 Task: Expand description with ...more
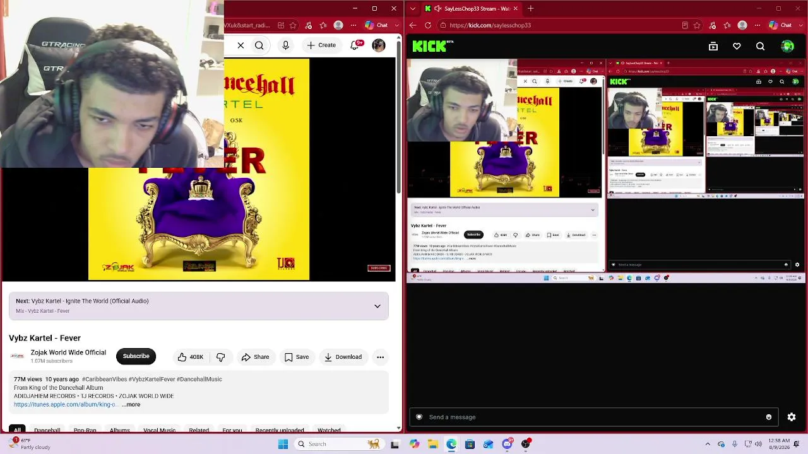point(131,404)
